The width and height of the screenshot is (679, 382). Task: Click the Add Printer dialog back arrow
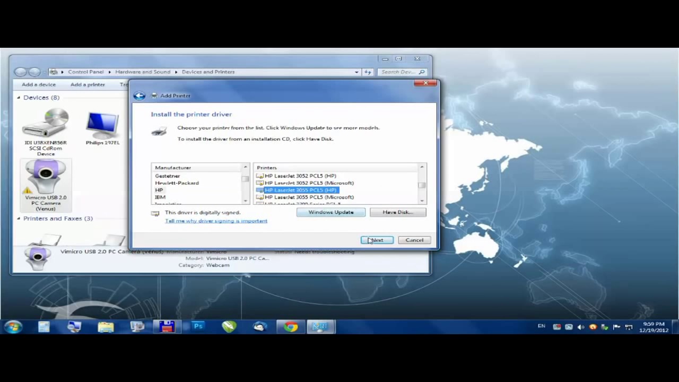pyautogui.click(x=139, y=95)
